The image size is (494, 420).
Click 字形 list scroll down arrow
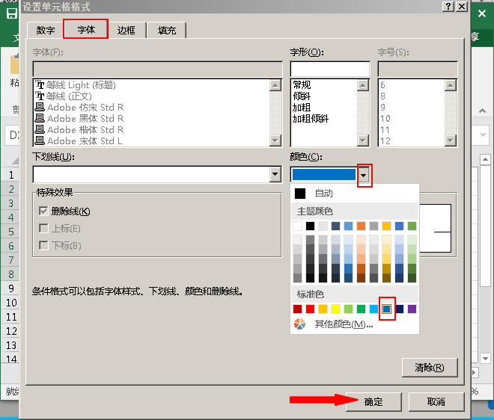click(x=363, y=140)
